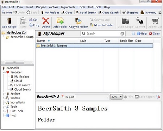Open the Tools menu
Image resolution: width=163 pixels, height=131 pixels.
[x=82, y=7]
